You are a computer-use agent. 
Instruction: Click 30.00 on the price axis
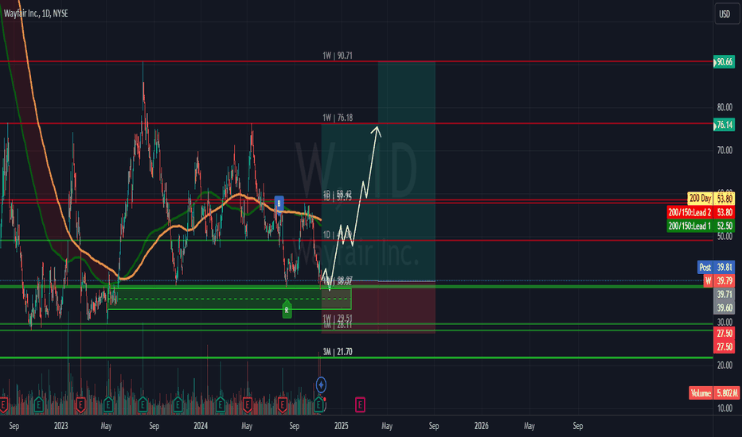coord(724,323)
